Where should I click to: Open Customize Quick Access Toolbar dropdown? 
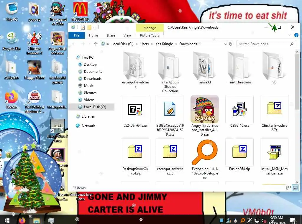point(95,28)
